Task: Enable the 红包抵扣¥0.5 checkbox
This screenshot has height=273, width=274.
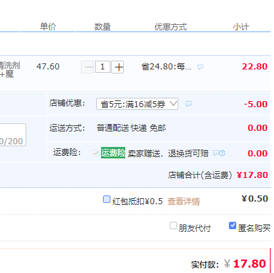Action: pyautogui.click(x=106, y=199)
